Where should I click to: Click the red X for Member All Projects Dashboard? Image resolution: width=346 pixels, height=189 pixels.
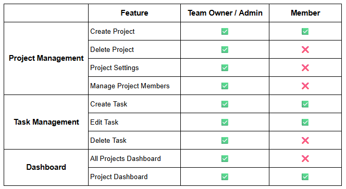pos(305,159)
